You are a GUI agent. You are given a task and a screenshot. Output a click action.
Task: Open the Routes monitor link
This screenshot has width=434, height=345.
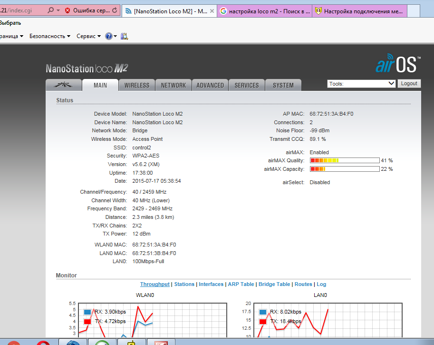(x=303, y=284)
